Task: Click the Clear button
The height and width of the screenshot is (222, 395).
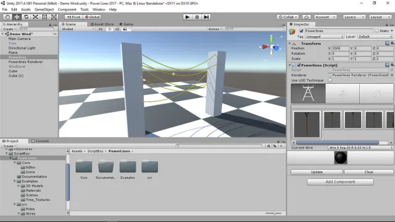Action: 369,172
